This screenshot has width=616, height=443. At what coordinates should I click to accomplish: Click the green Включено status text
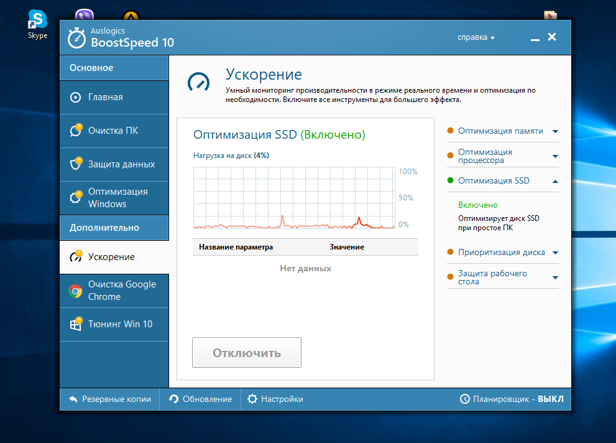(478, 205)
